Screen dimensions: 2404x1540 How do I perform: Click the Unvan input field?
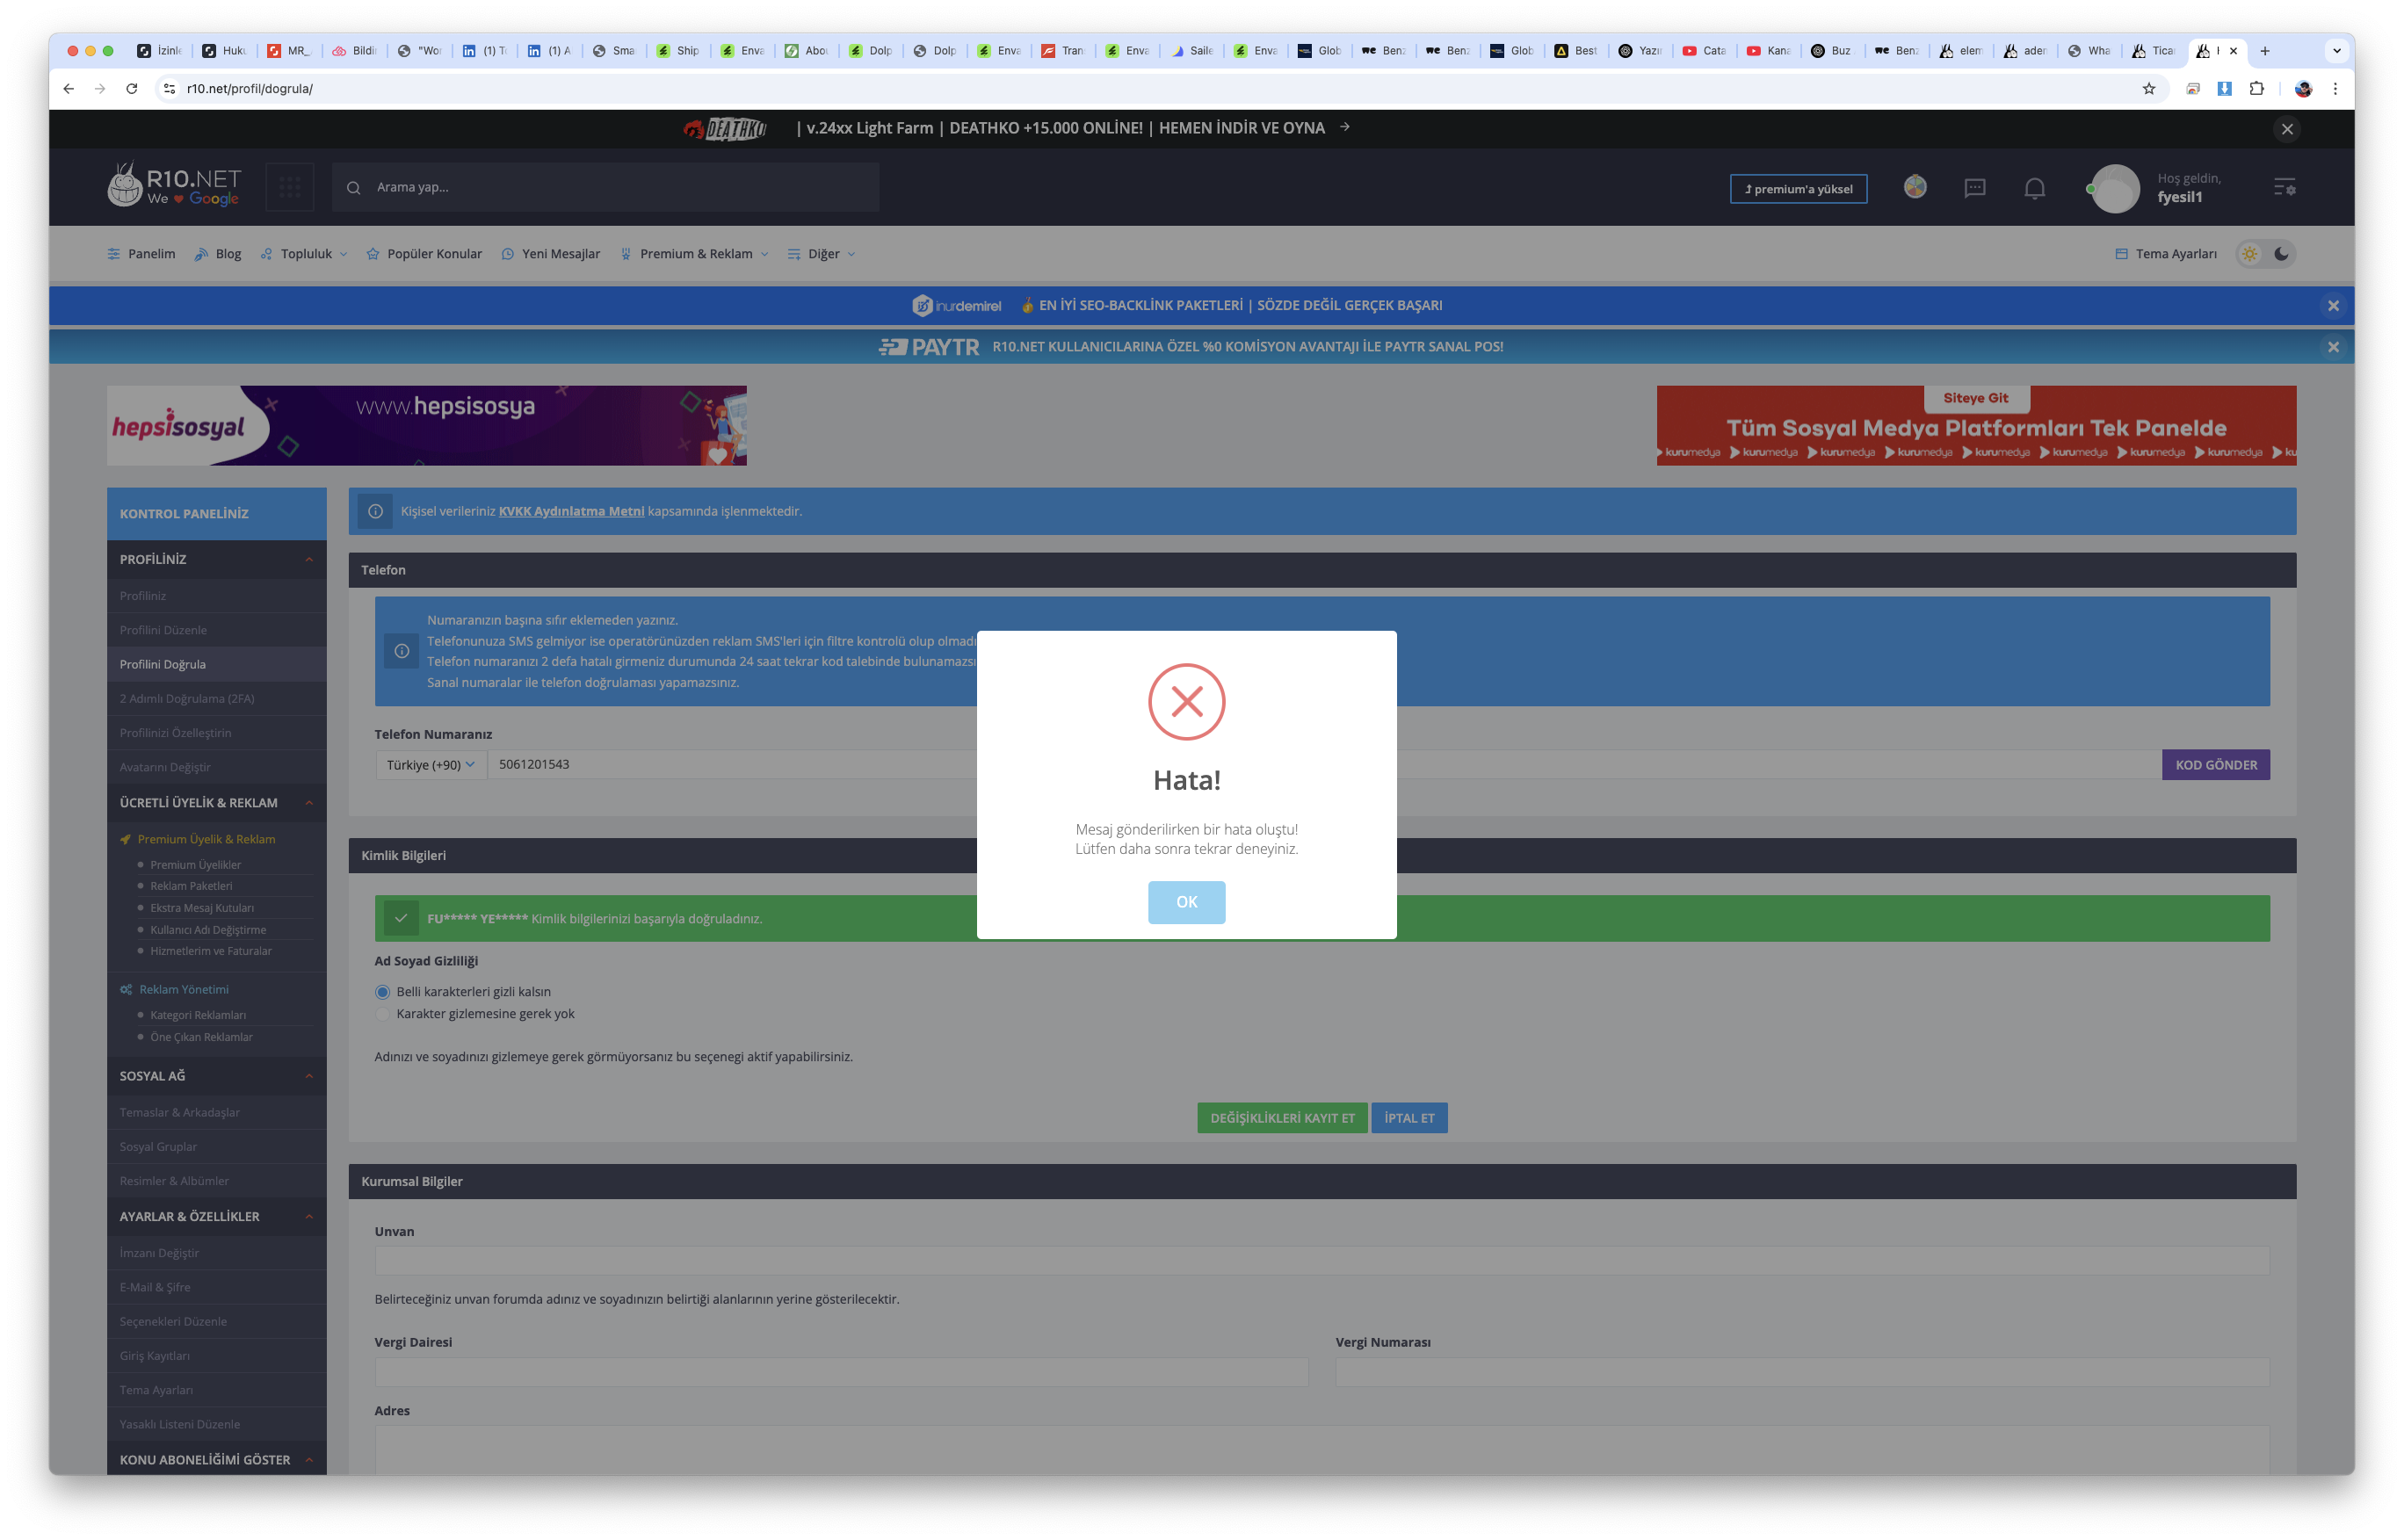(x=1322, y=1261)
